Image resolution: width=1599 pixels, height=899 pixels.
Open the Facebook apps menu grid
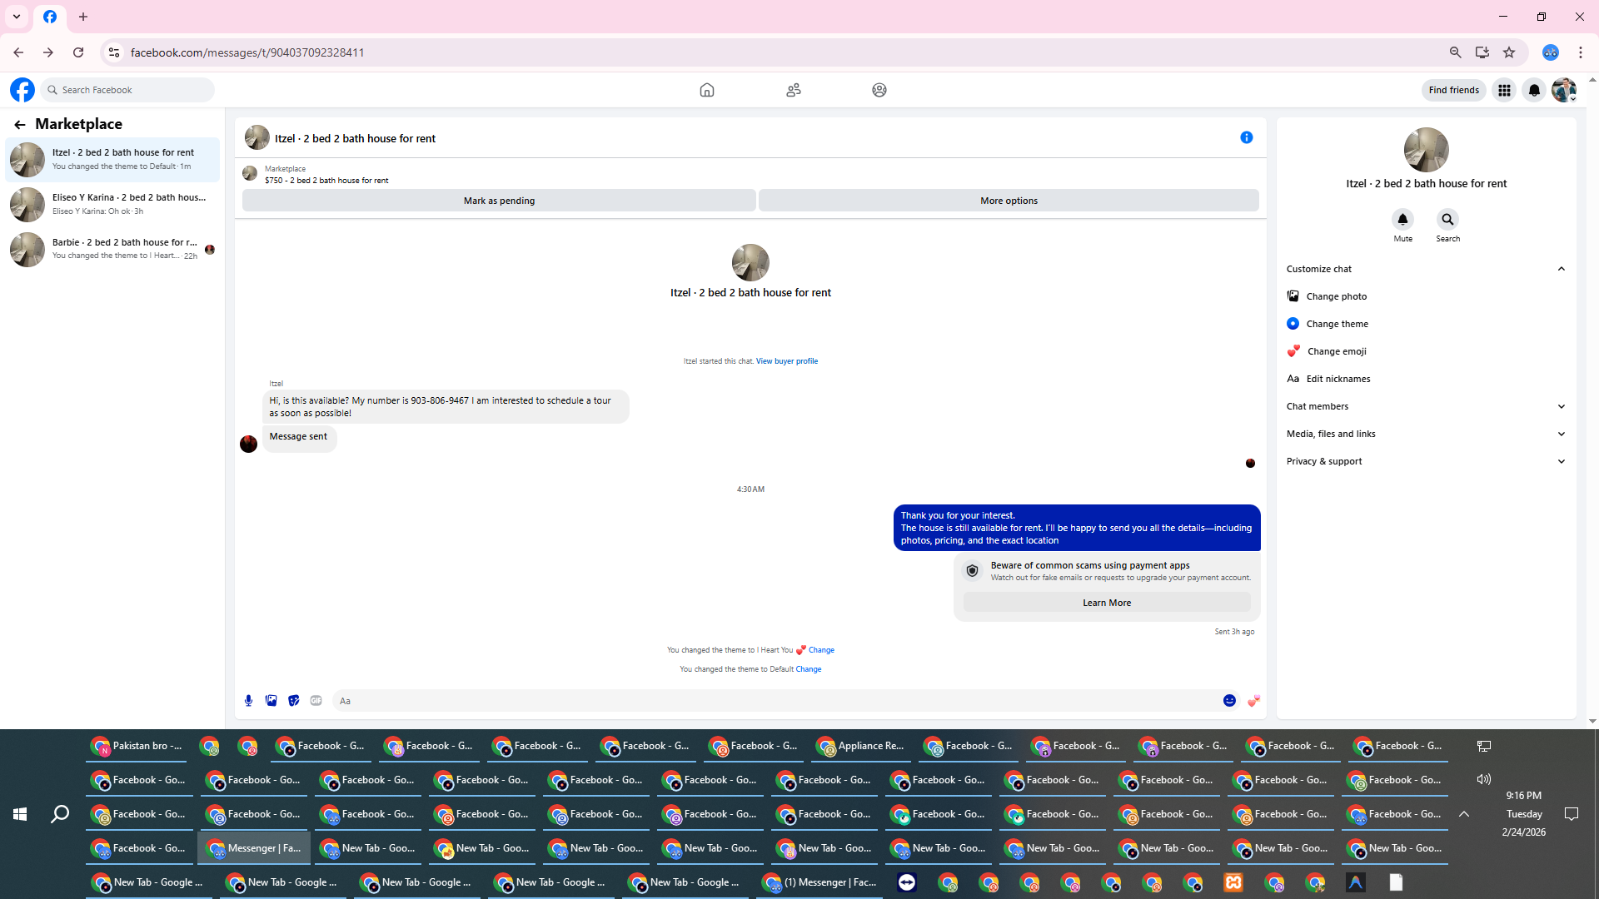click(1504, 90)
